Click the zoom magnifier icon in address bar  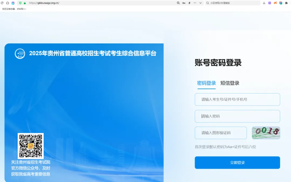178,3
